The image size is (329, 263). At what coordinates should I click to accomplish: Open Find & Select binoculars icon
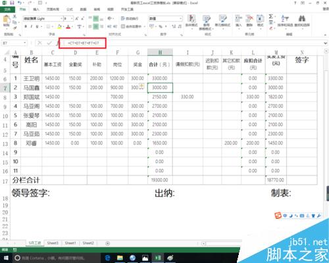(x=302, y=20)
